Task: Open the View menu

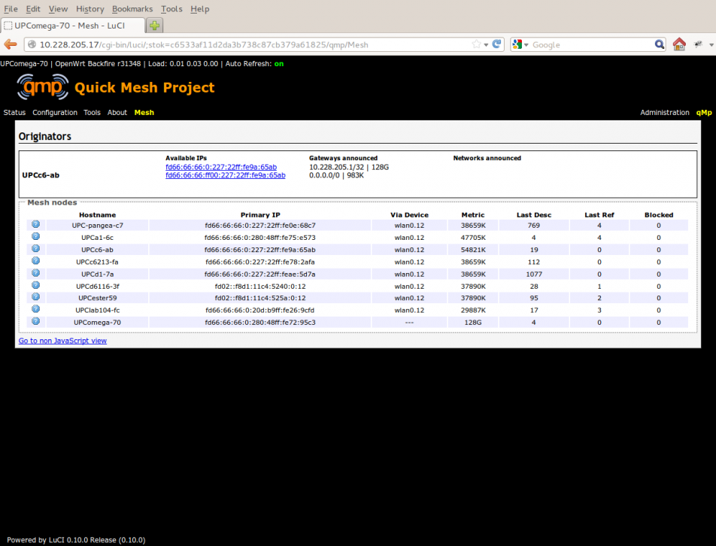Action: tap(58, 9)
